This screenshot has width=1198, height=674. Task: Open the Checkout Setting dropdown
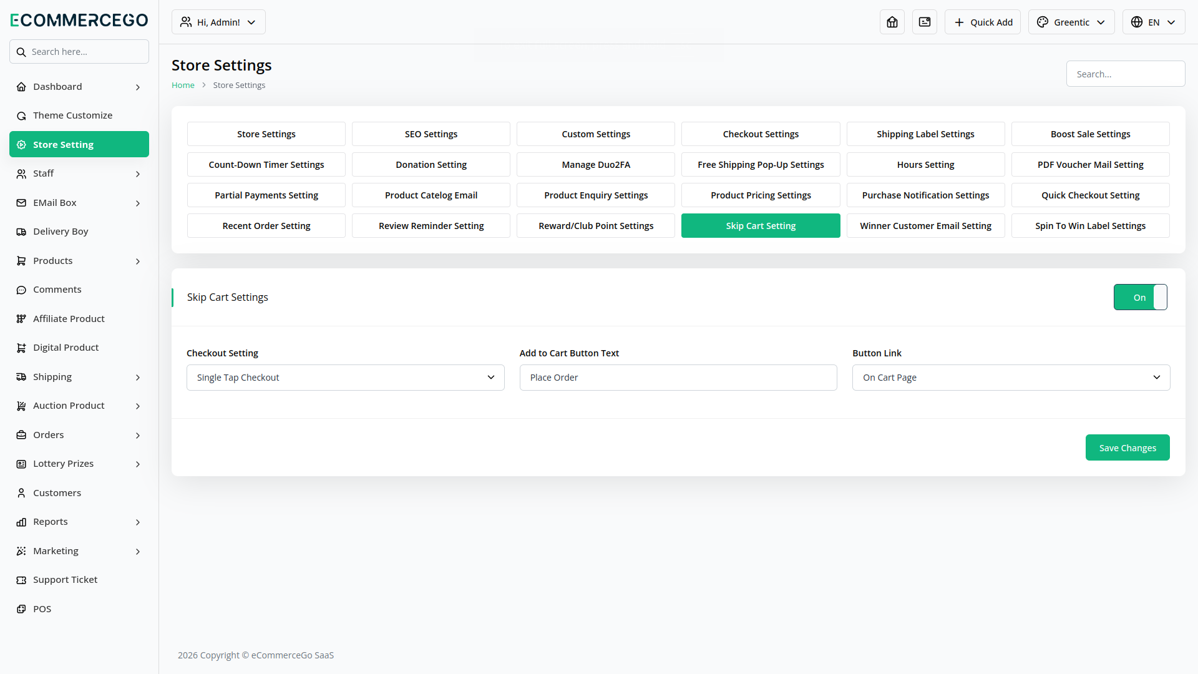[346, 378]
